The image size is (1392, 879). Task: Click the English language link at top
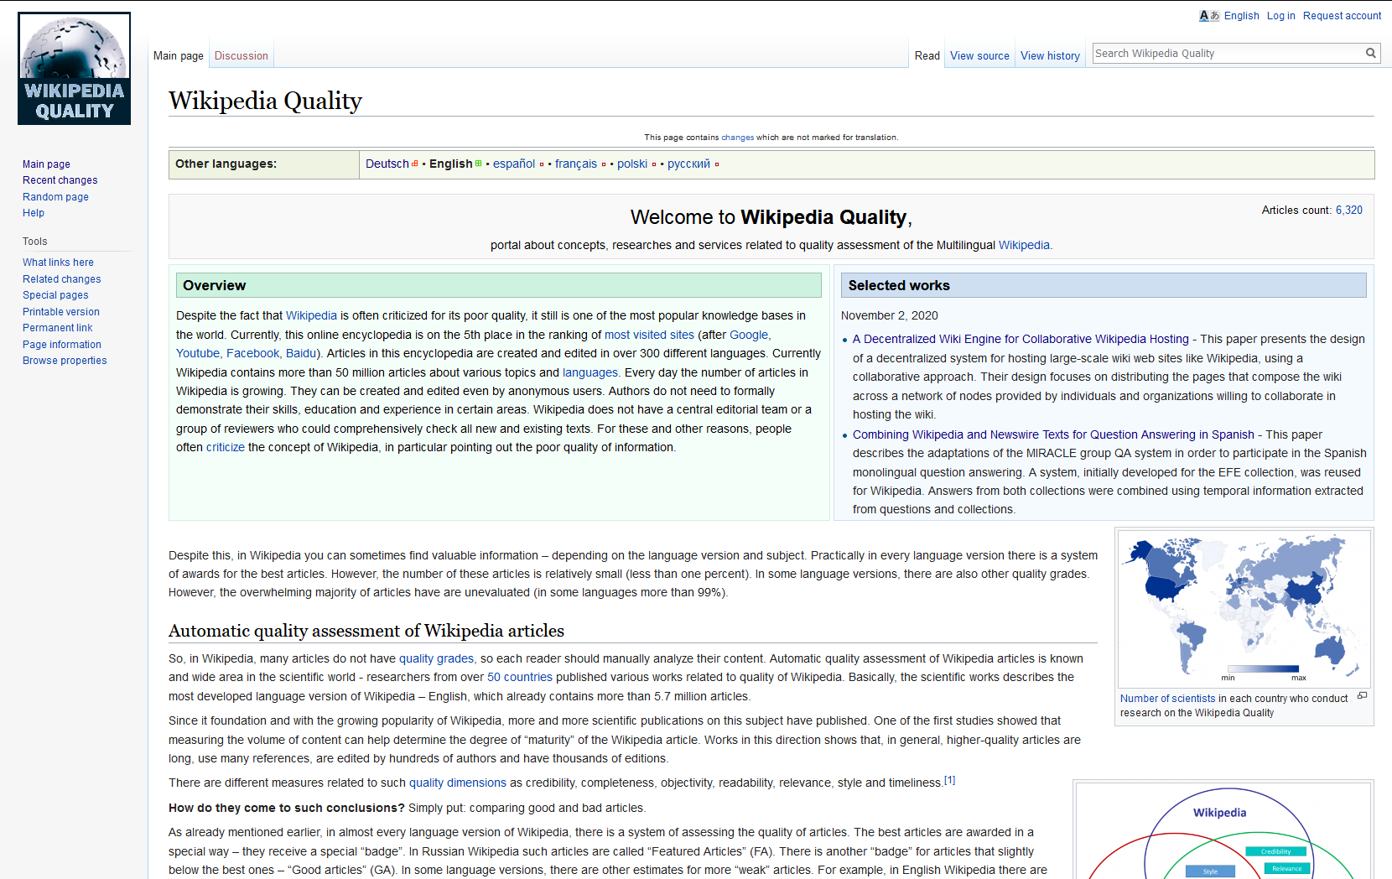(1242, 16)
